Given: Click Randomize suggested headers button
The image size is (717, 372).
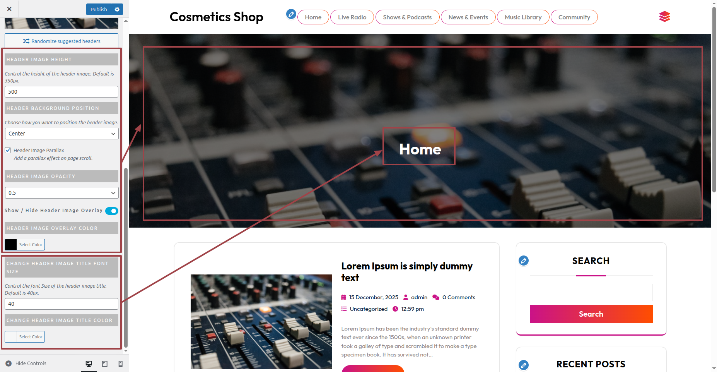Looking at the screenshot, I should click(x=61, y=41).
